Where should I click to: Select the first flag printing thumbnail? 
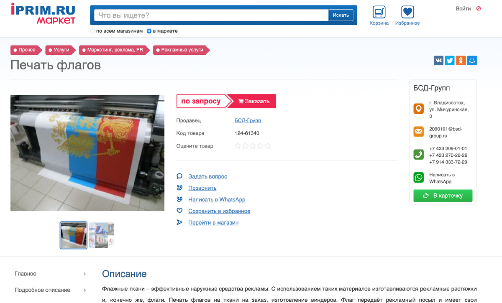(x=74, y=235)
